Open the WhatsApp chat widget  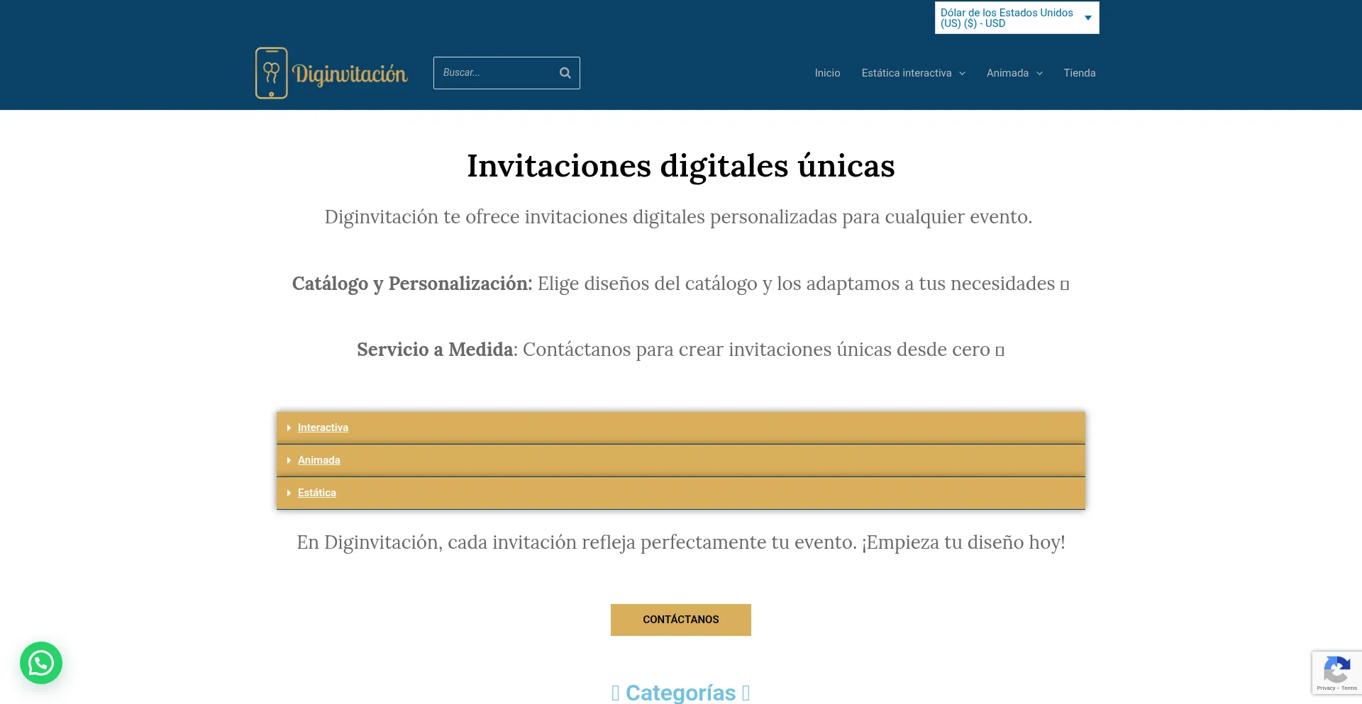(40, 663)
